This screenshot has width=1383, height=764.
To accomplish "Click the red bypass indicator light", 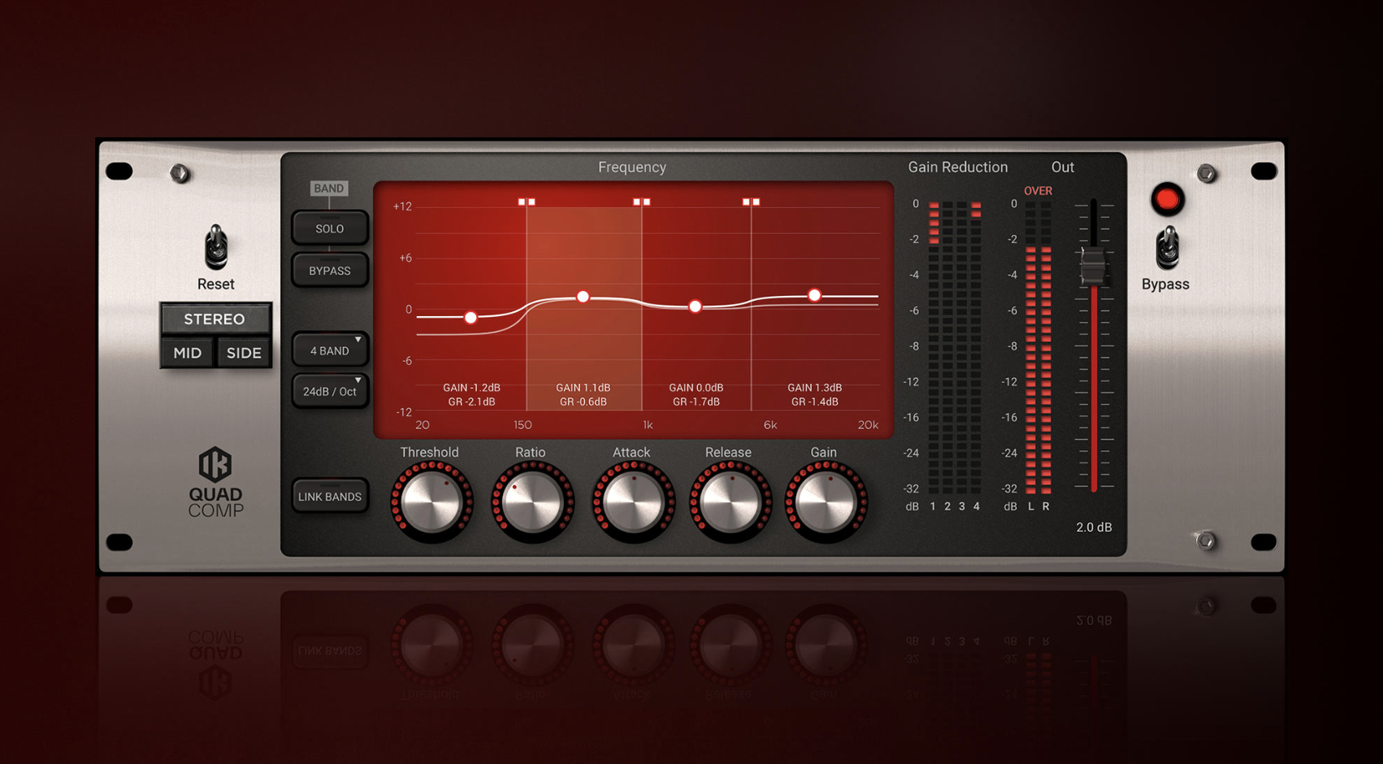I will click(x=1168, y=199).
